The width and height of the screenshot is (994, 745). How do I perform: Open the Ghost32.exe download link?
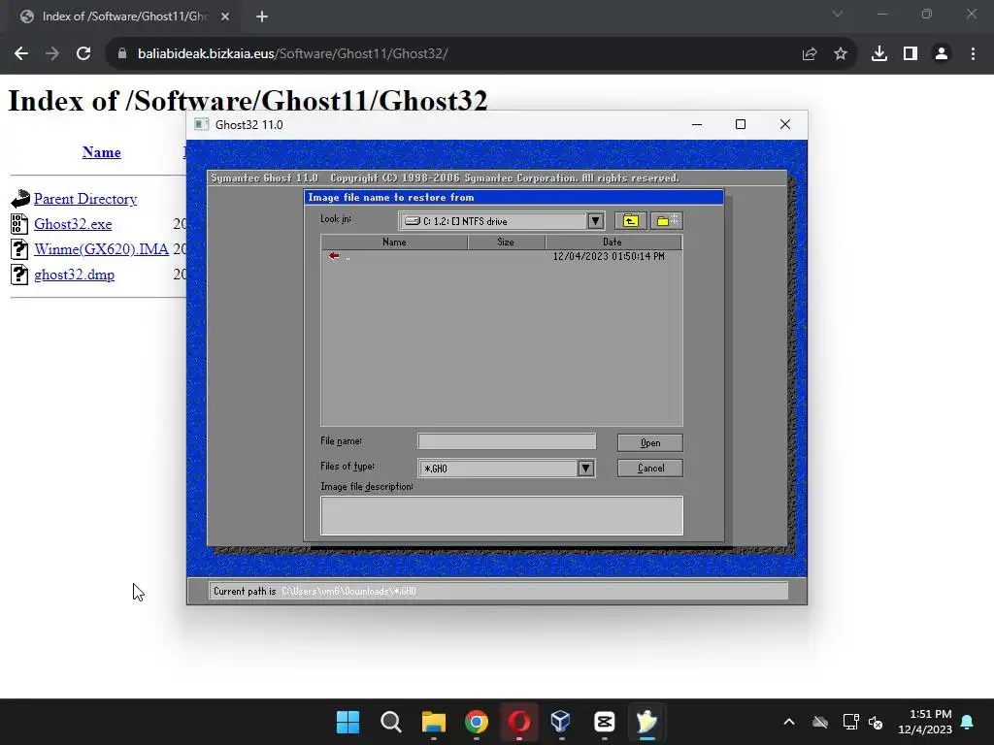73,224
